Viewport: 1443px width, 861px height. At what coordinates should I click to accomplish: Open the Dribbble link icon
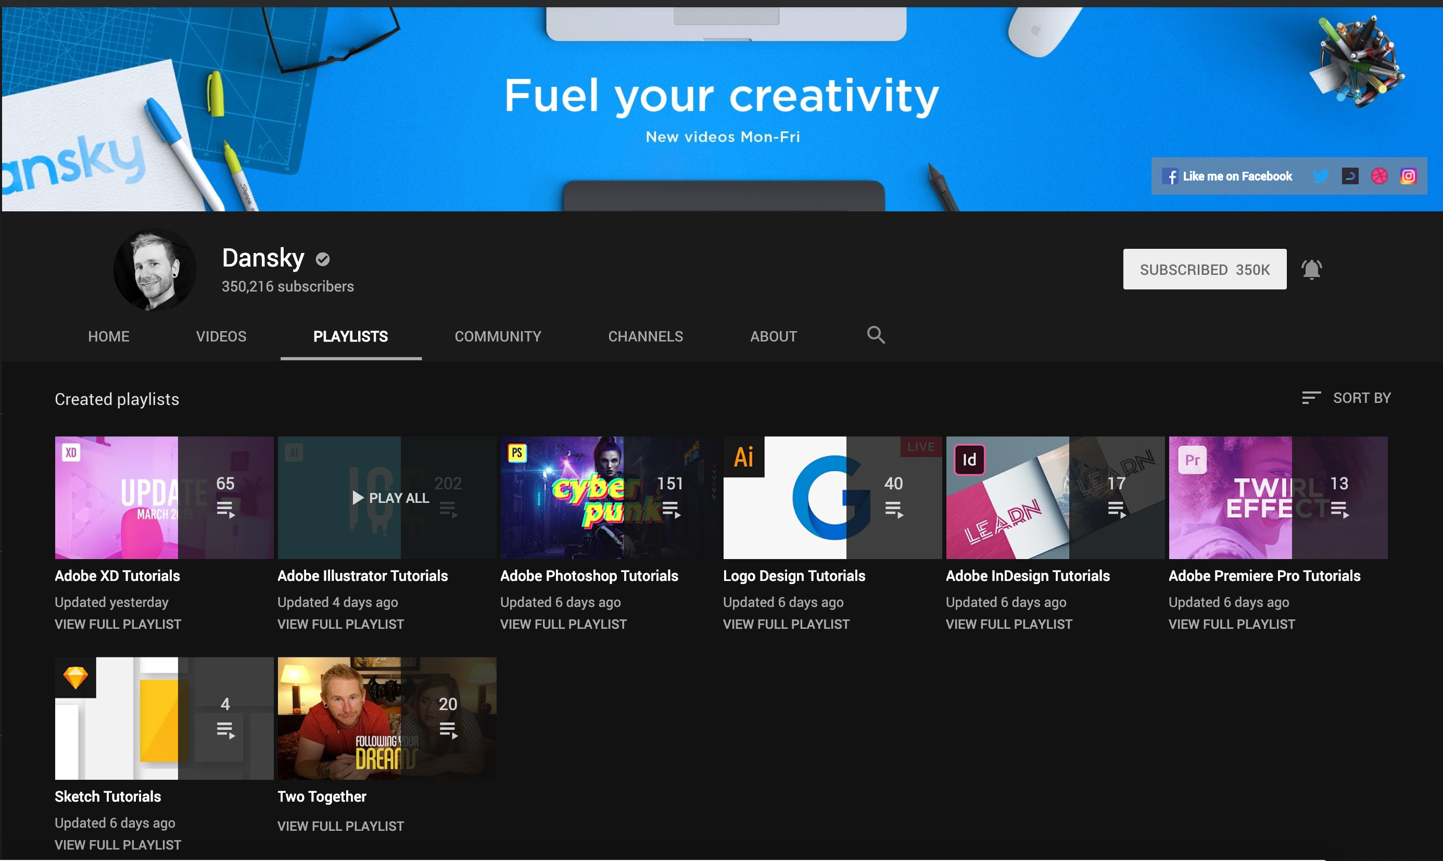(x=1379, y=176)
